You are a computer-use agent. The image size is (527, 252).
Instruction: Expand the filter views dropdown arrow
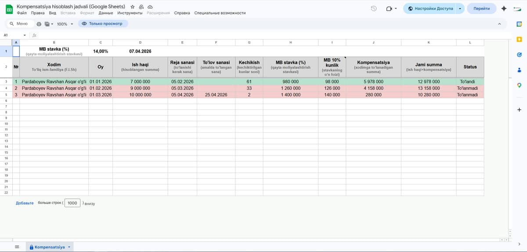tap(52, 24)
